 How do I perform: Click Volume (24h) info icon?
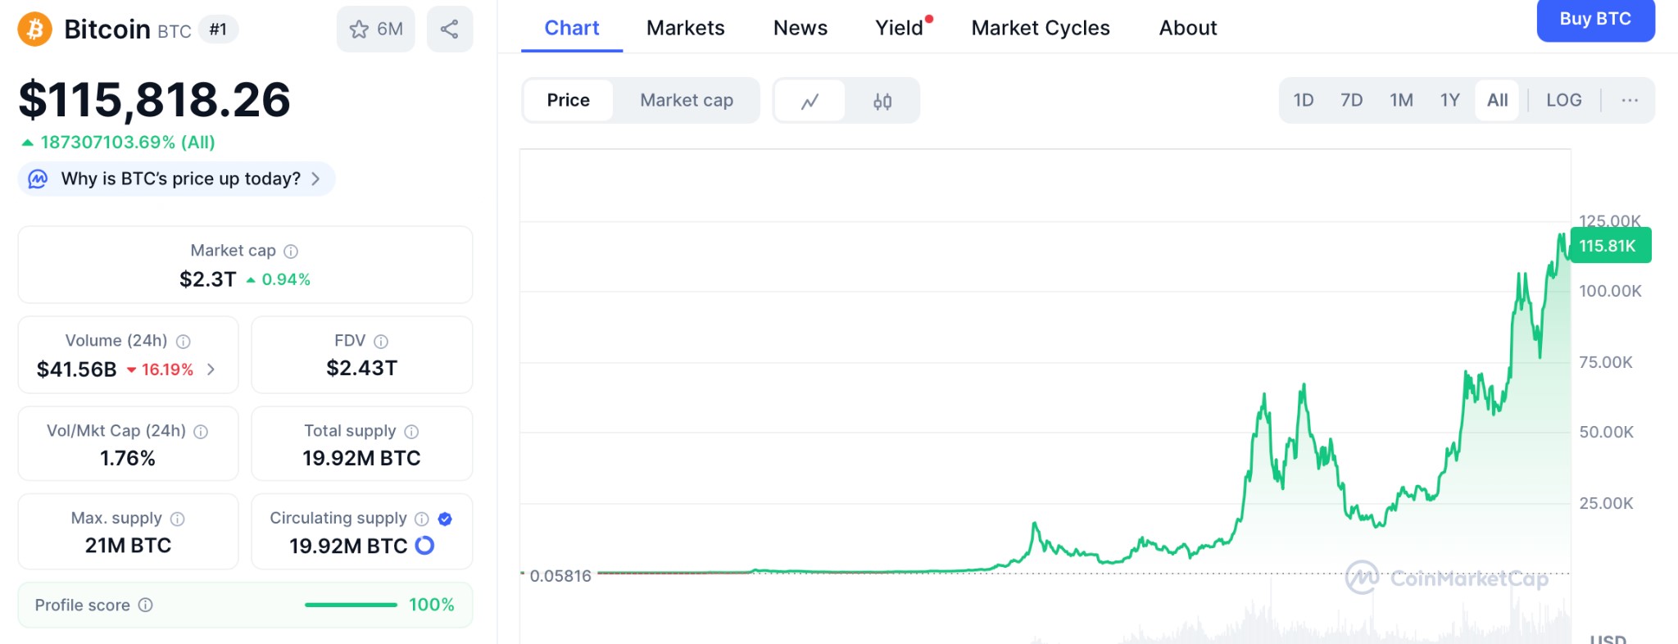184,342
